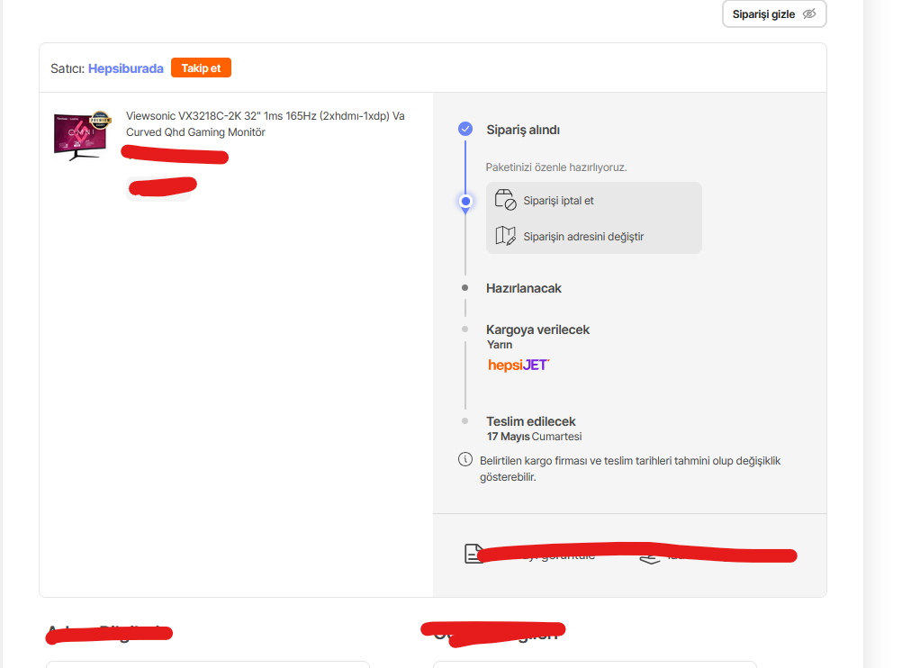Image resolution: width=911 pixels, height=668 pixels.
Task: Change address via Siparişin adresini değiştir
Action: point(583,237)
